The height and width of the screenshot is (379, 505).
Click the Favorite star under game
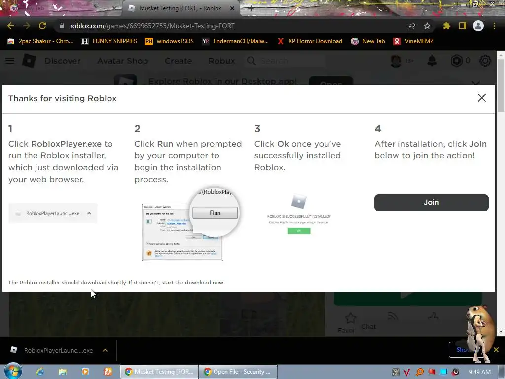pos(350,319)
